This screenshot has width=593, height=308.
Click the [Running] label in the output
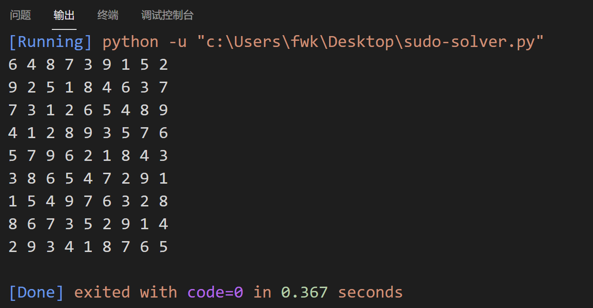[x=49, y=41]
